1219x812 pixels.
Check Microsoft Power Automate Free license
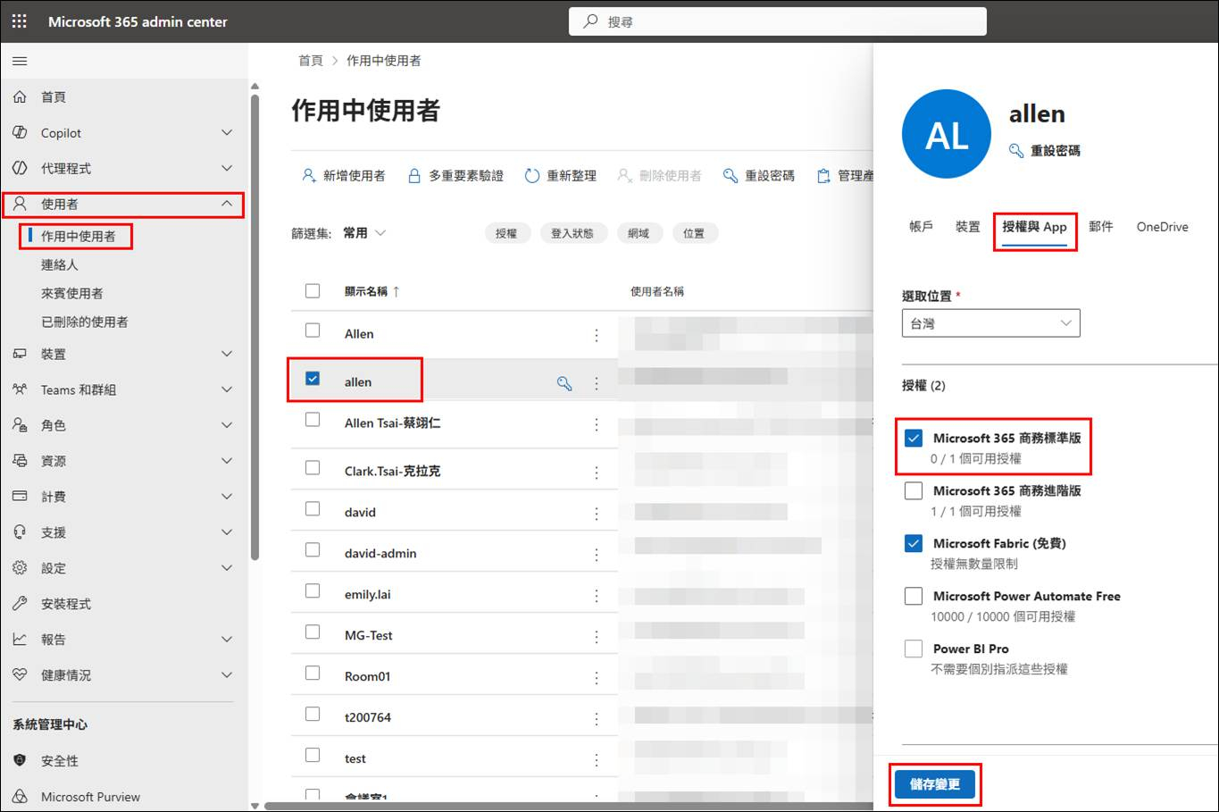pos(914,596)
